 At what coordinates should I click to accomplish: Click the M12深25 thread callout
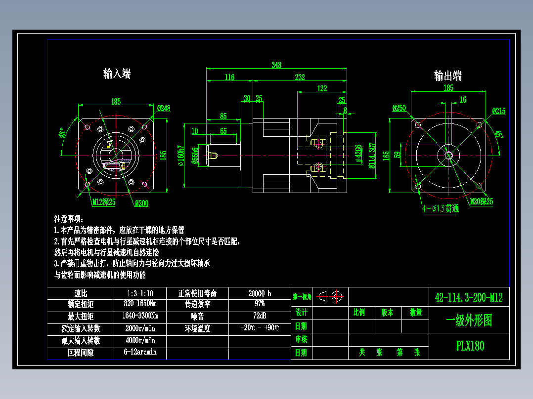(104, 201)
